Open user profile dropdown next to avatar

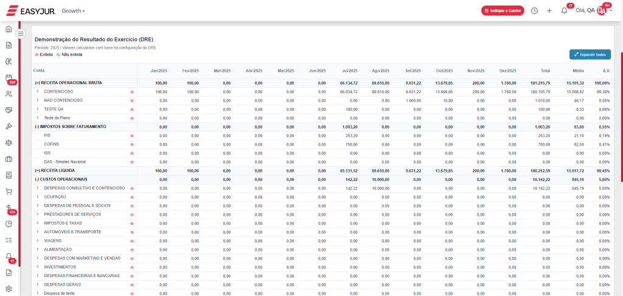point(611,10)
